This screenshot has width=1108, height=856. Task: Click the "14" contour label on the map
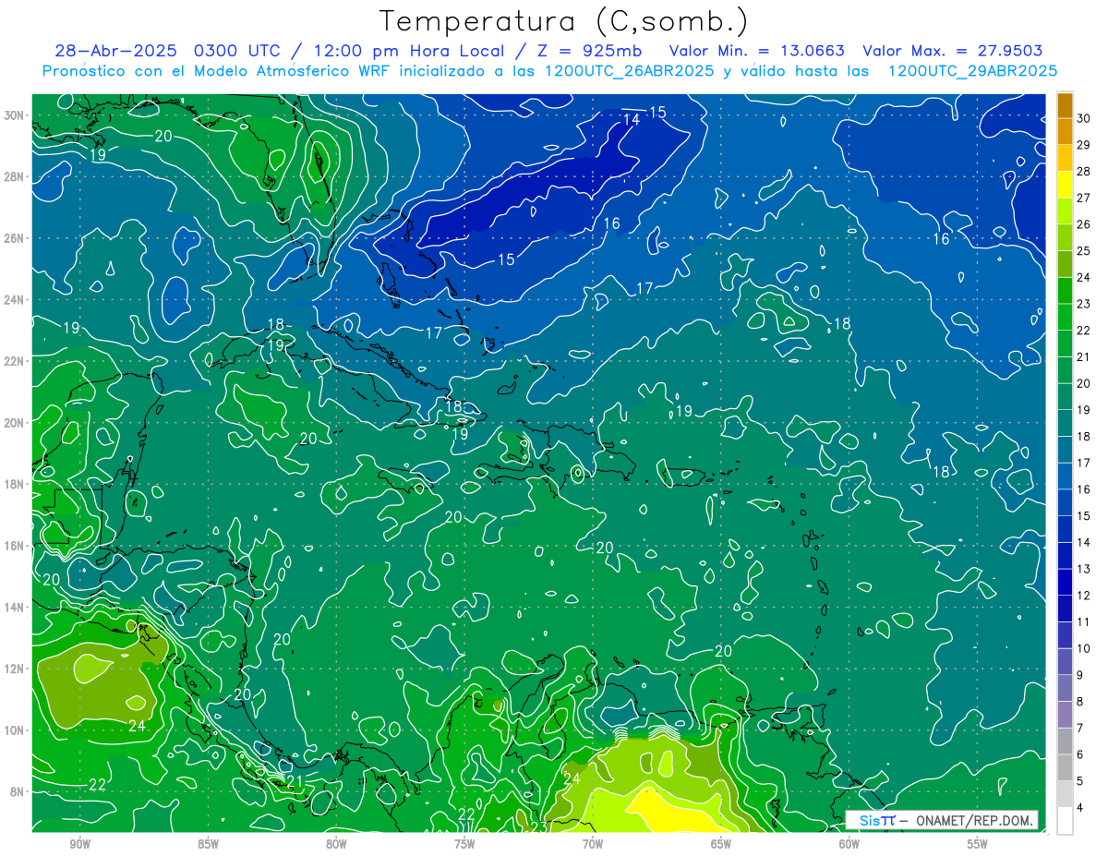coord(632,120)
